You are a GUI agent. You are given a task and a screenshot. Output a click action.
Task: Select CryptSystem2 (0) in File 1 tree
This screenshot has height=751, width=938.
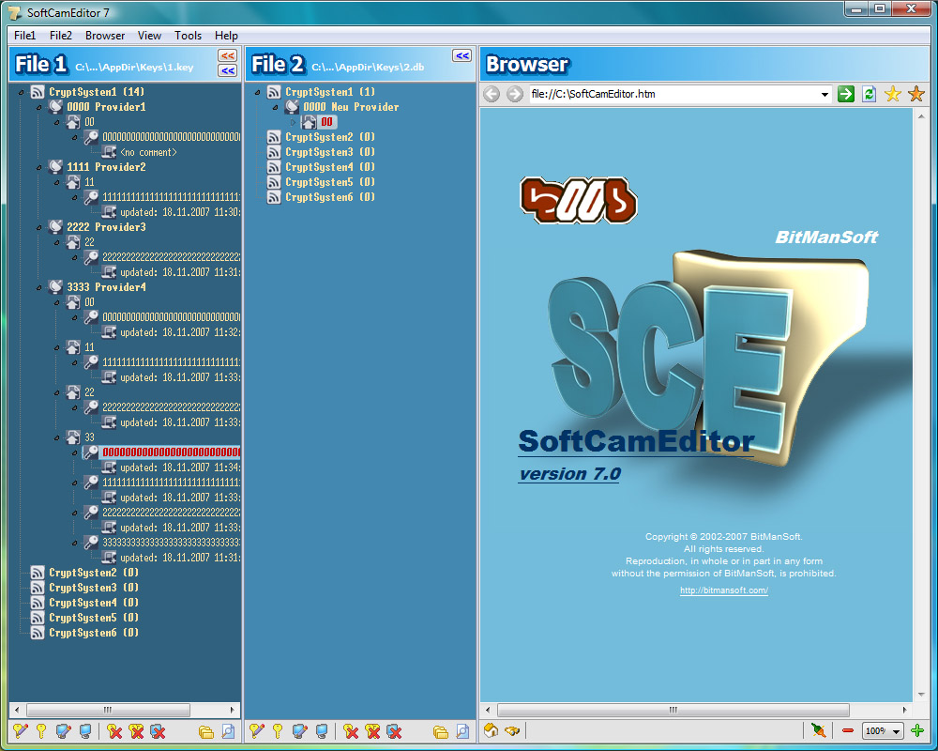point(94,573)
